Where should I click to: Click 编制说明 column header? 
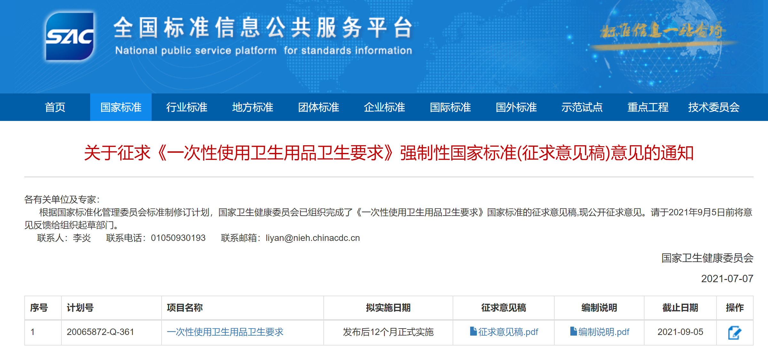tap(599, 308)
